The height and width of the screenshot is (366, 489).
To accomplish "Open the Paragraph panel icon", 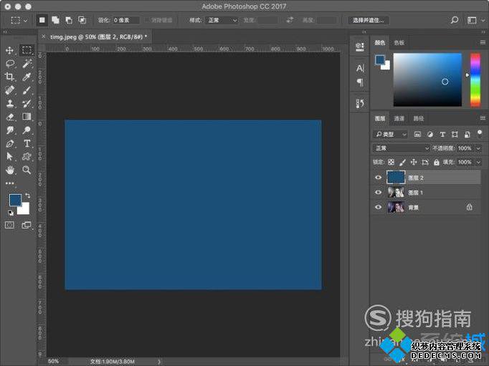I will (360, 82).
